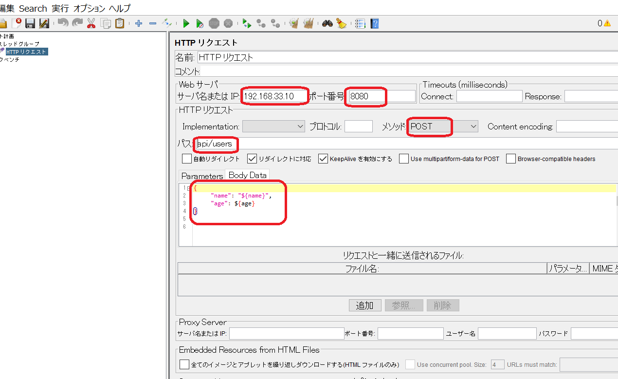
Task: Click the Remote stop all icon
Action: [261, 23]
